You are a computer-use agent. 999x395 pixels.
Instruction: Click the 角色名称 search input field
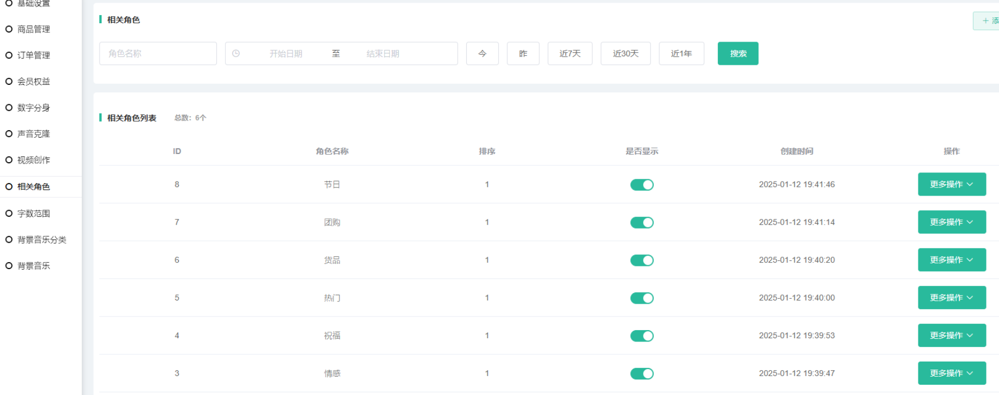(158, 53)
